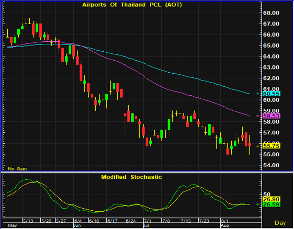Select the yellow stochastic value 26.90
294x229 pixels.
point(271,199)
